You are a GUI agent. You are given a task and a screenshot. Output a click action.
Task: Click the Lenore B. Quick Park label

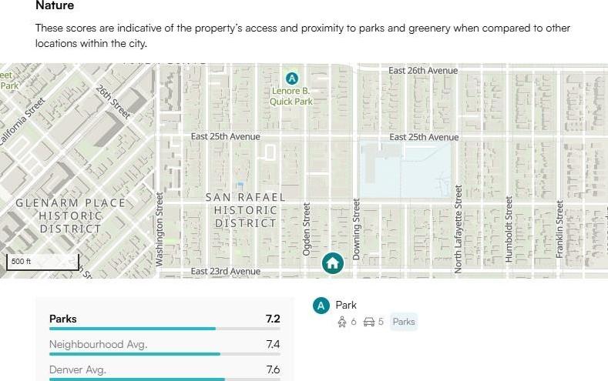(x=291, y=96)
